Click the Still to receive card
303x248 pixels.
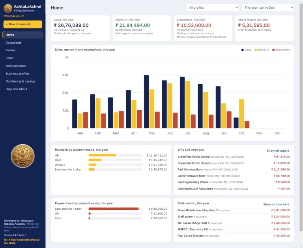(x=264, y=28)
